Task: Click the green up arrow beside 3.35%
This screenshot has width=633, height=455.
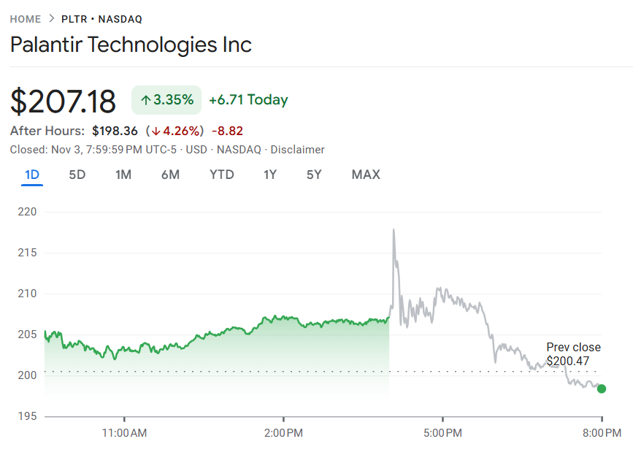Action: (145, 100)
